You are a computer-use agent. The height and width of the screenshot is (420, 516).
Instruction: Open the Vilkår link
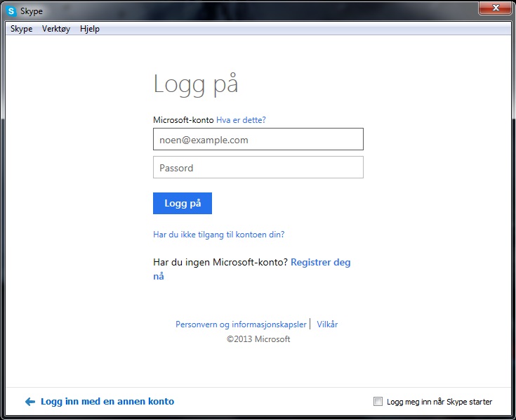(x=327, y=324)
